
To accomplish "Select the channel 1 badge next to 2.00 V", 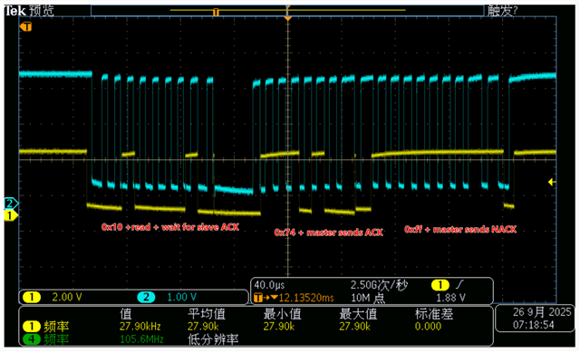I will [x=32, y=297].
